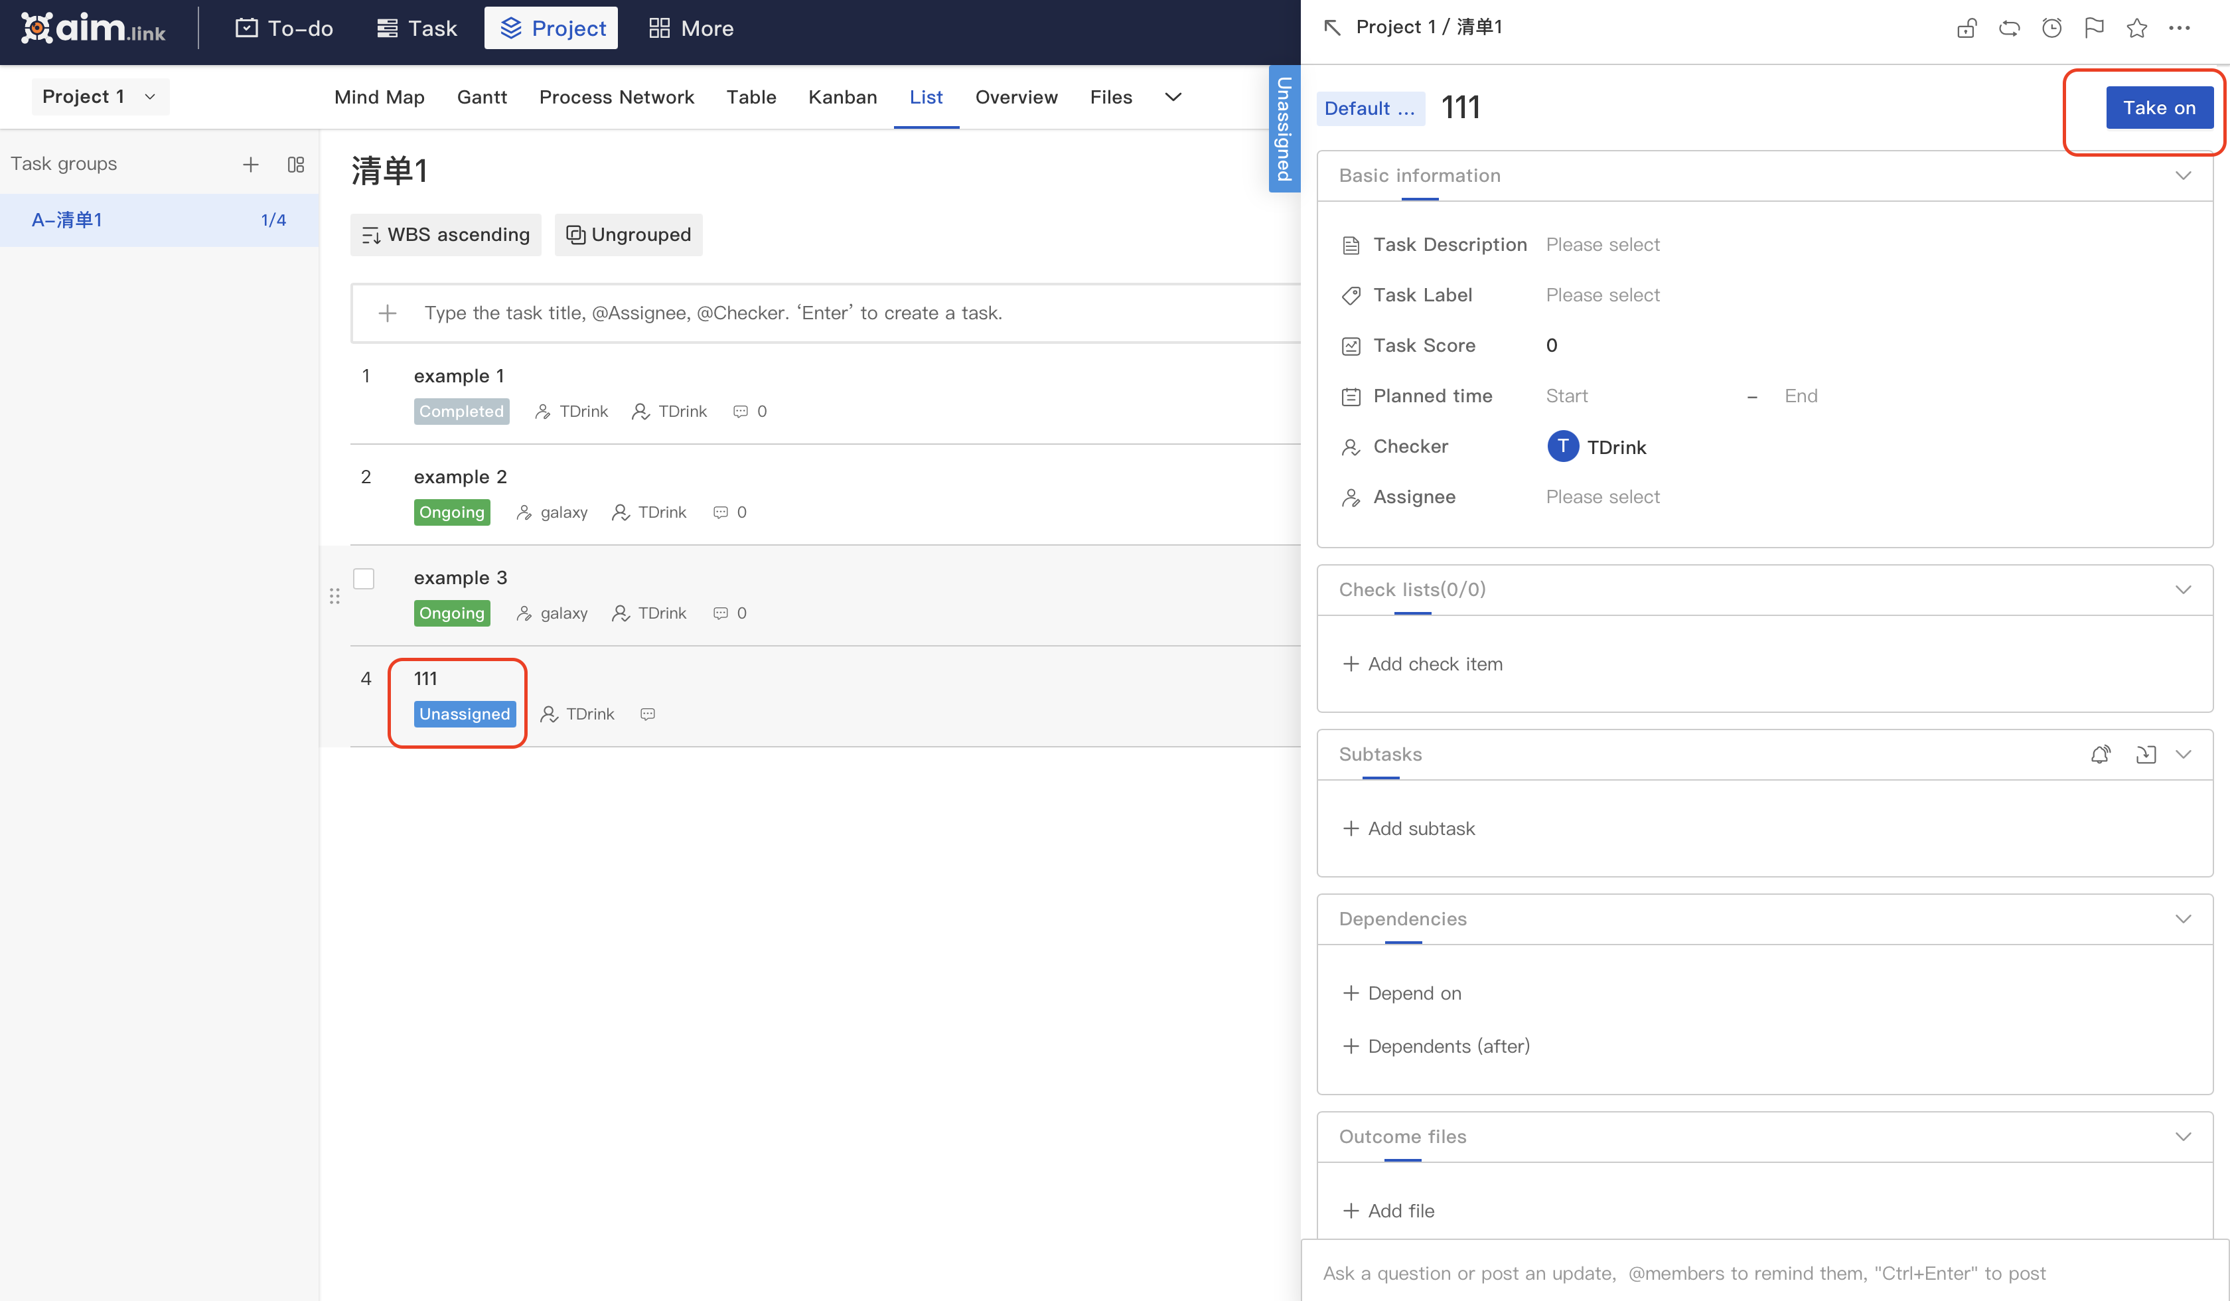The height and width of the screenshot is (1301, 2230).
Task: Click the bell icon in Subtasks panel
Action: point(2101,754)
